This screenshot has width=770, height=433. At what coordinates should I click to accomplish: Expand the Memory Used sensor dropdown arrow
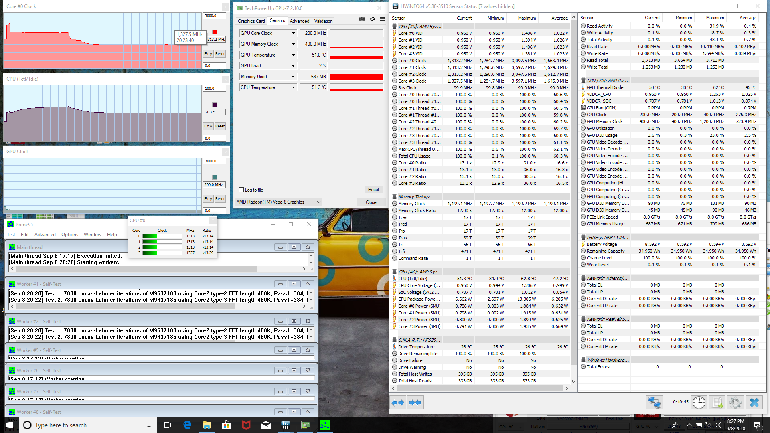(x=293, y=77)
